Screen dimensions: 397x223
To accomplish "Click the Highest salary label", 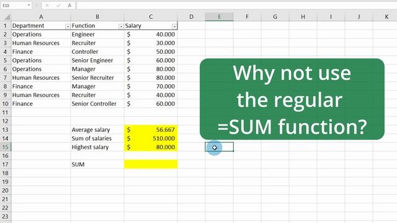I will click(x=90, y=147).
